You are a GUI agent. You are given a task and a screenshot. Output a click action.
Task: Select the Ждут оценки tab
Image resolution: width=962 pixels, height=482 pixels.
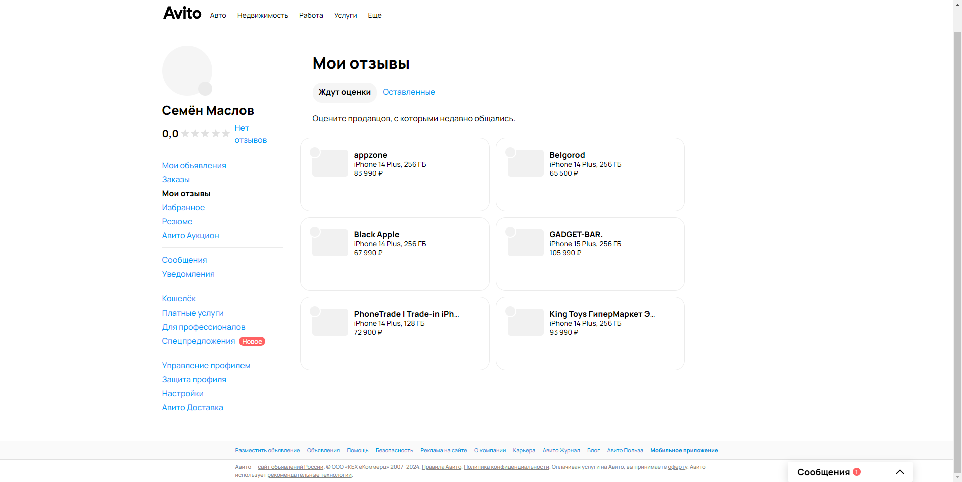[x=345, y=92]
